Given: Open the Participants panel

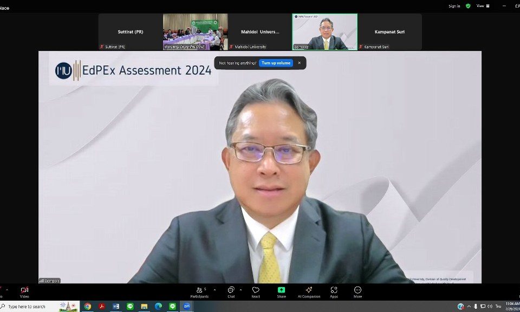Looking at the screenshot, I should [199, 291].
